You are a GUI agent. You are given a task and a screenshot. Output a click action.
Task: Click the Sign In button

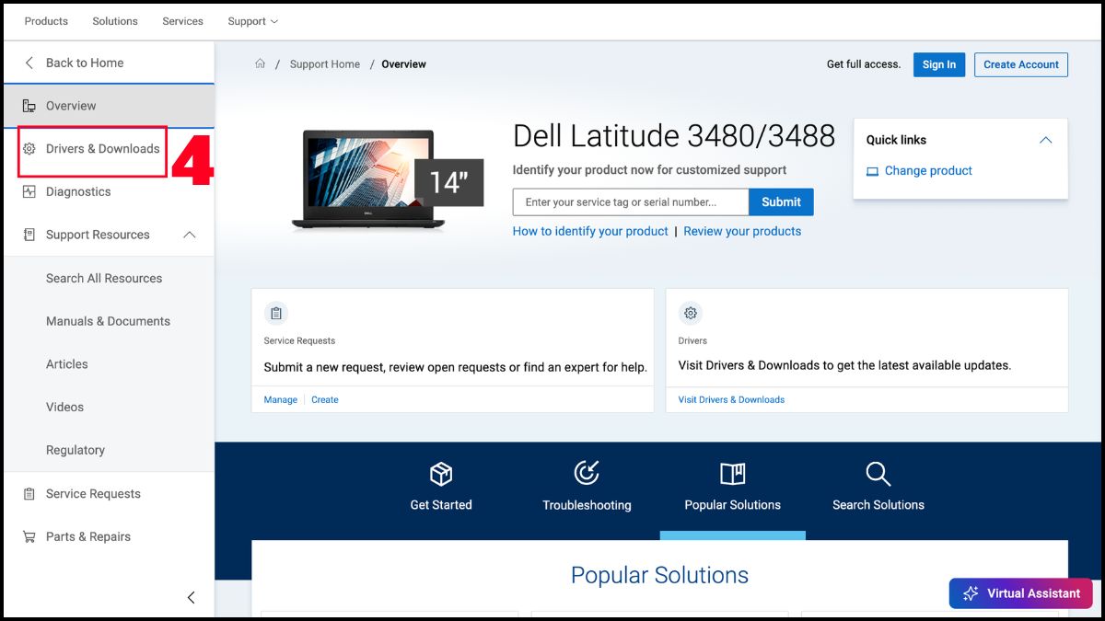coord(939,64)
